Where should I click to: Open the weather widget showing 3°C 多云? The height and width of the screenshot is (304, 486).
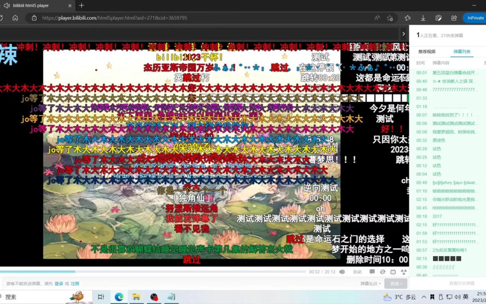click(399, 297)
